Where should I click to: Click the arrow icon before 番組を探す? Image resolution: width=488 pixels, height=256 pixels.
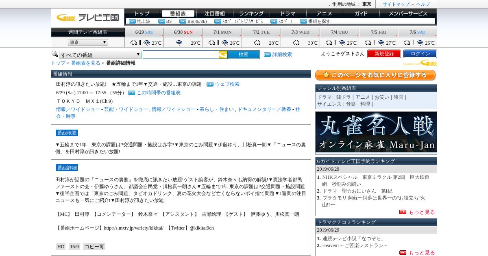coord(303,22)
